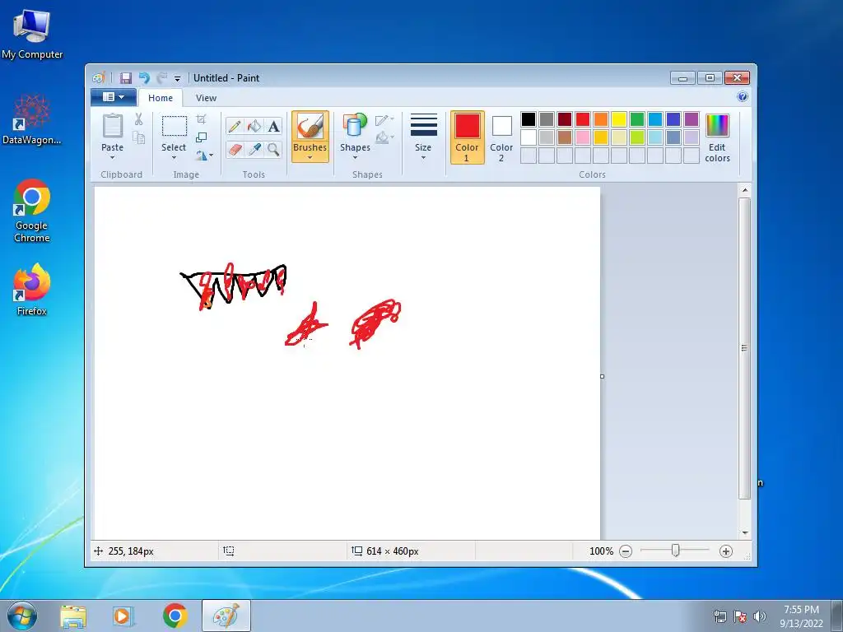Click the zoom slider handle
The height and width of the screenshot is (632, 843).
tap(675, 551)
